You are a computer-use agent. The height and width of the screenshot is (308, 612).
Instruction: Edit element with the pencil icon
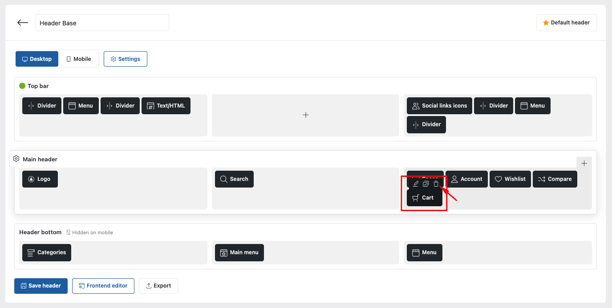[x=416, y=184]
